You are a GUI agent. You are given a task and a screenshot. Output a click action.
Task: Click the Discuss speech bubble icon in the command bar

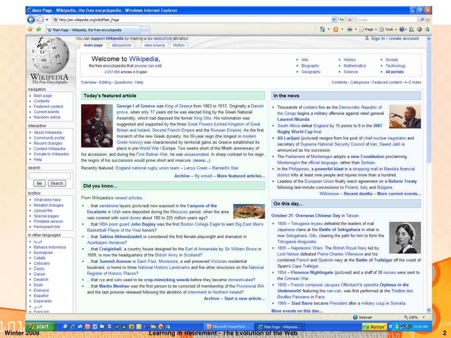419,29
